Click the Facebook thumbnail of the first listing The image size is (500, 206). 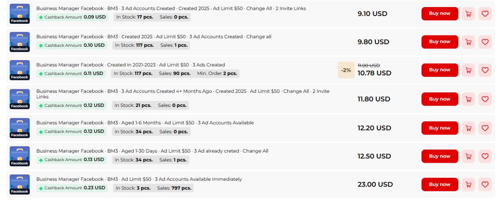point(20,14)
